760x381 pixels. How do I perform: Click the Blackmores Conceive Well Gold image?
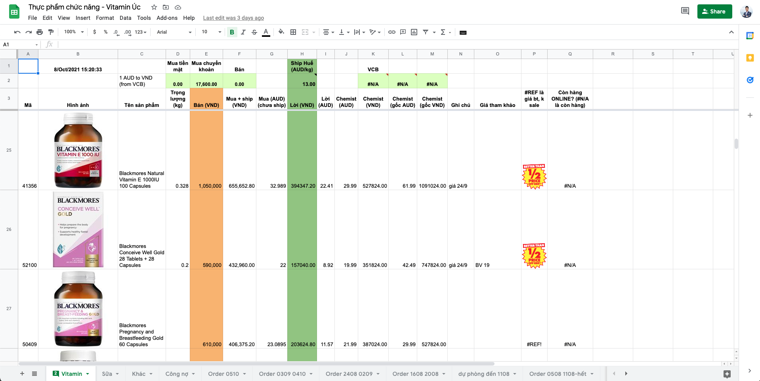pos(78,230)
